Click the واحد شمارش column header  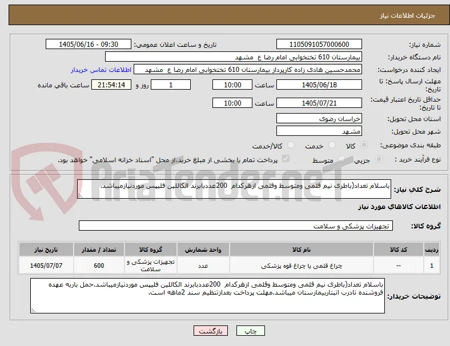[203, 250]
